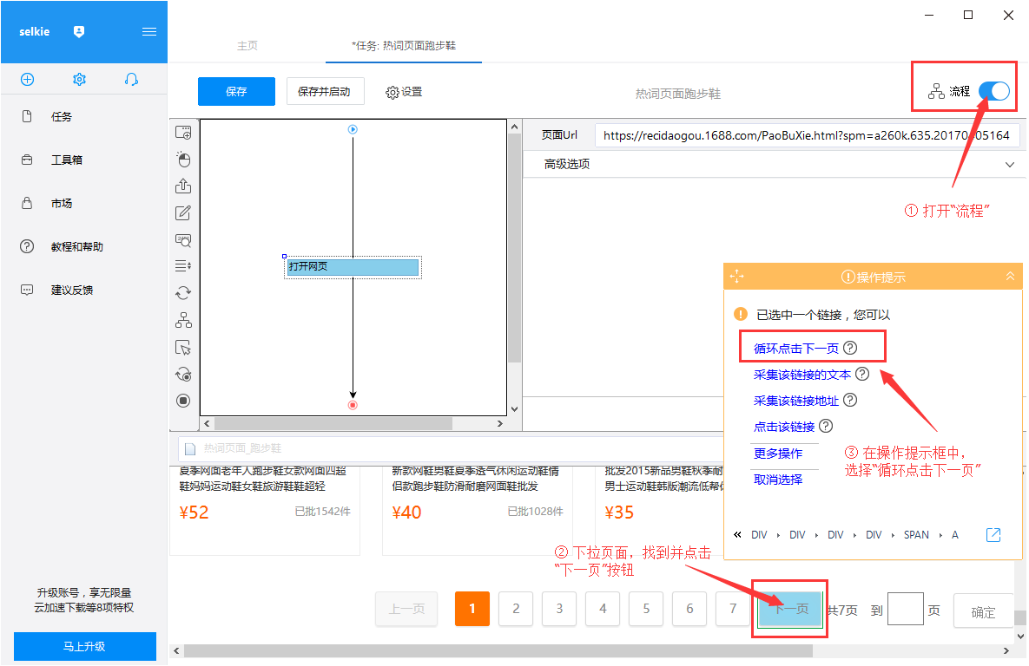Choose 采集该链接的文本 option
Screen dimensions: 1029x666
click(x=802, y=375)
